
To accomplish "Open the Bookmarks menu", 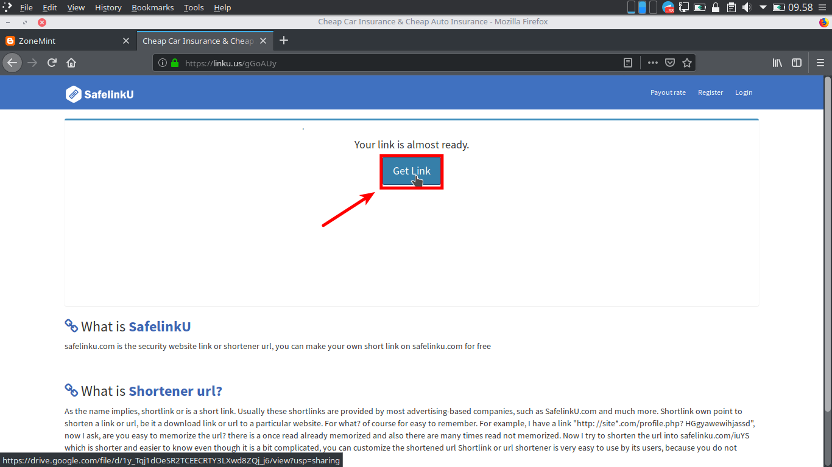I will (153, 7).
